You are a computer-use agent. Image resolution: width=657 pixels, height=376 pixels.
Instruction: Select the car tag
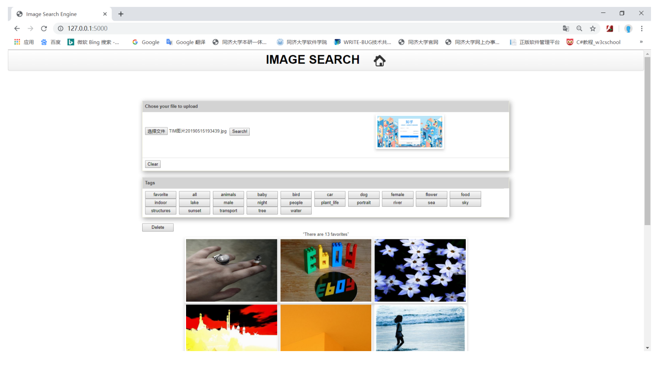point(330,195)
